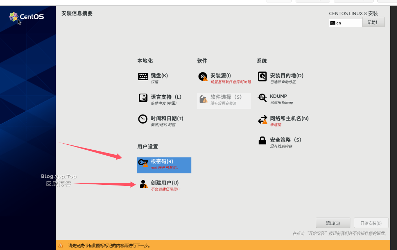Click the CentOS logo in sidebar
Screen dimensions: 397x250
(27, 16)
